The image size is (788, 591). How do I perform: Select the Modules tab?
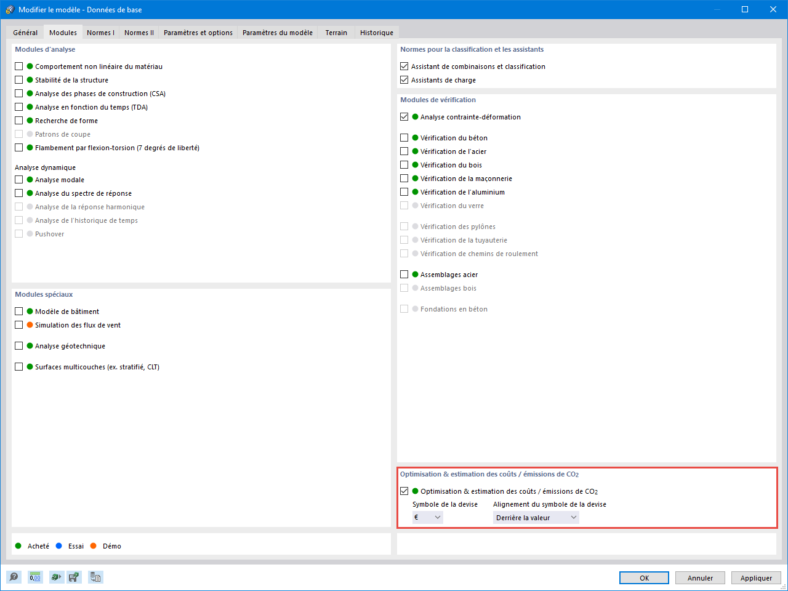coord(63,32)
